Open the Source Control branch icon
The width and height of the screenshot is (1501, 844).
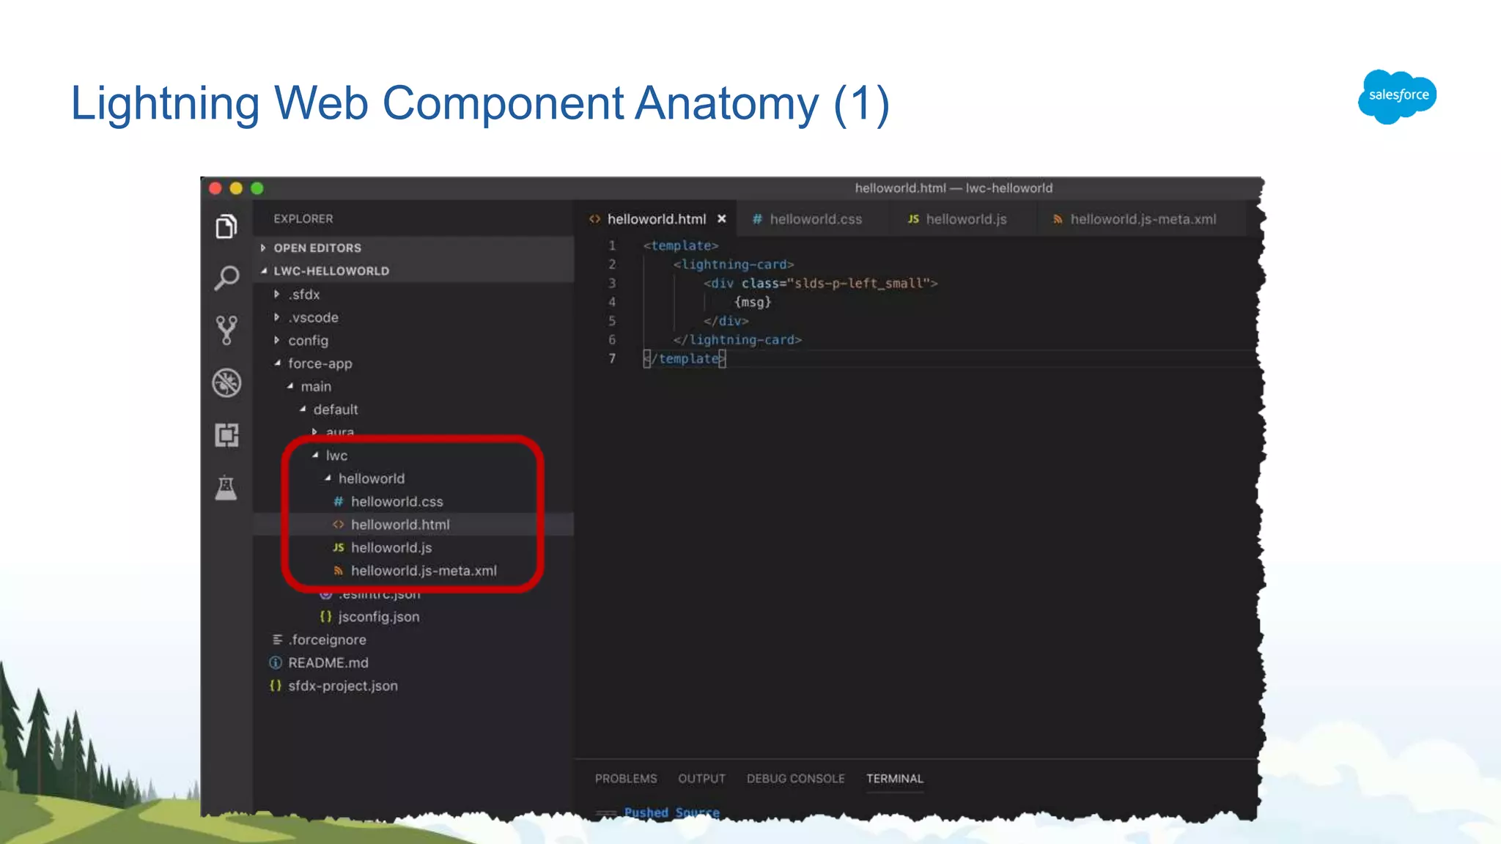point(226,330)
